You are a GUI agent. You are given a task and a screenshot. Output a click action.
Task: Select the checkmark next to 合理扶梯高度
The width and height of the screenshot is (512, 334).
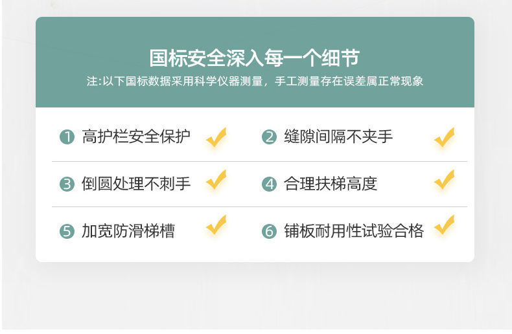pos(445,180)
